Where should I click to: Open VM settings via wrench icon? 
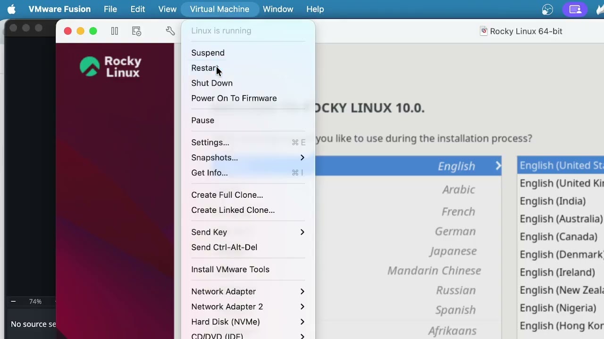[170, 31]
